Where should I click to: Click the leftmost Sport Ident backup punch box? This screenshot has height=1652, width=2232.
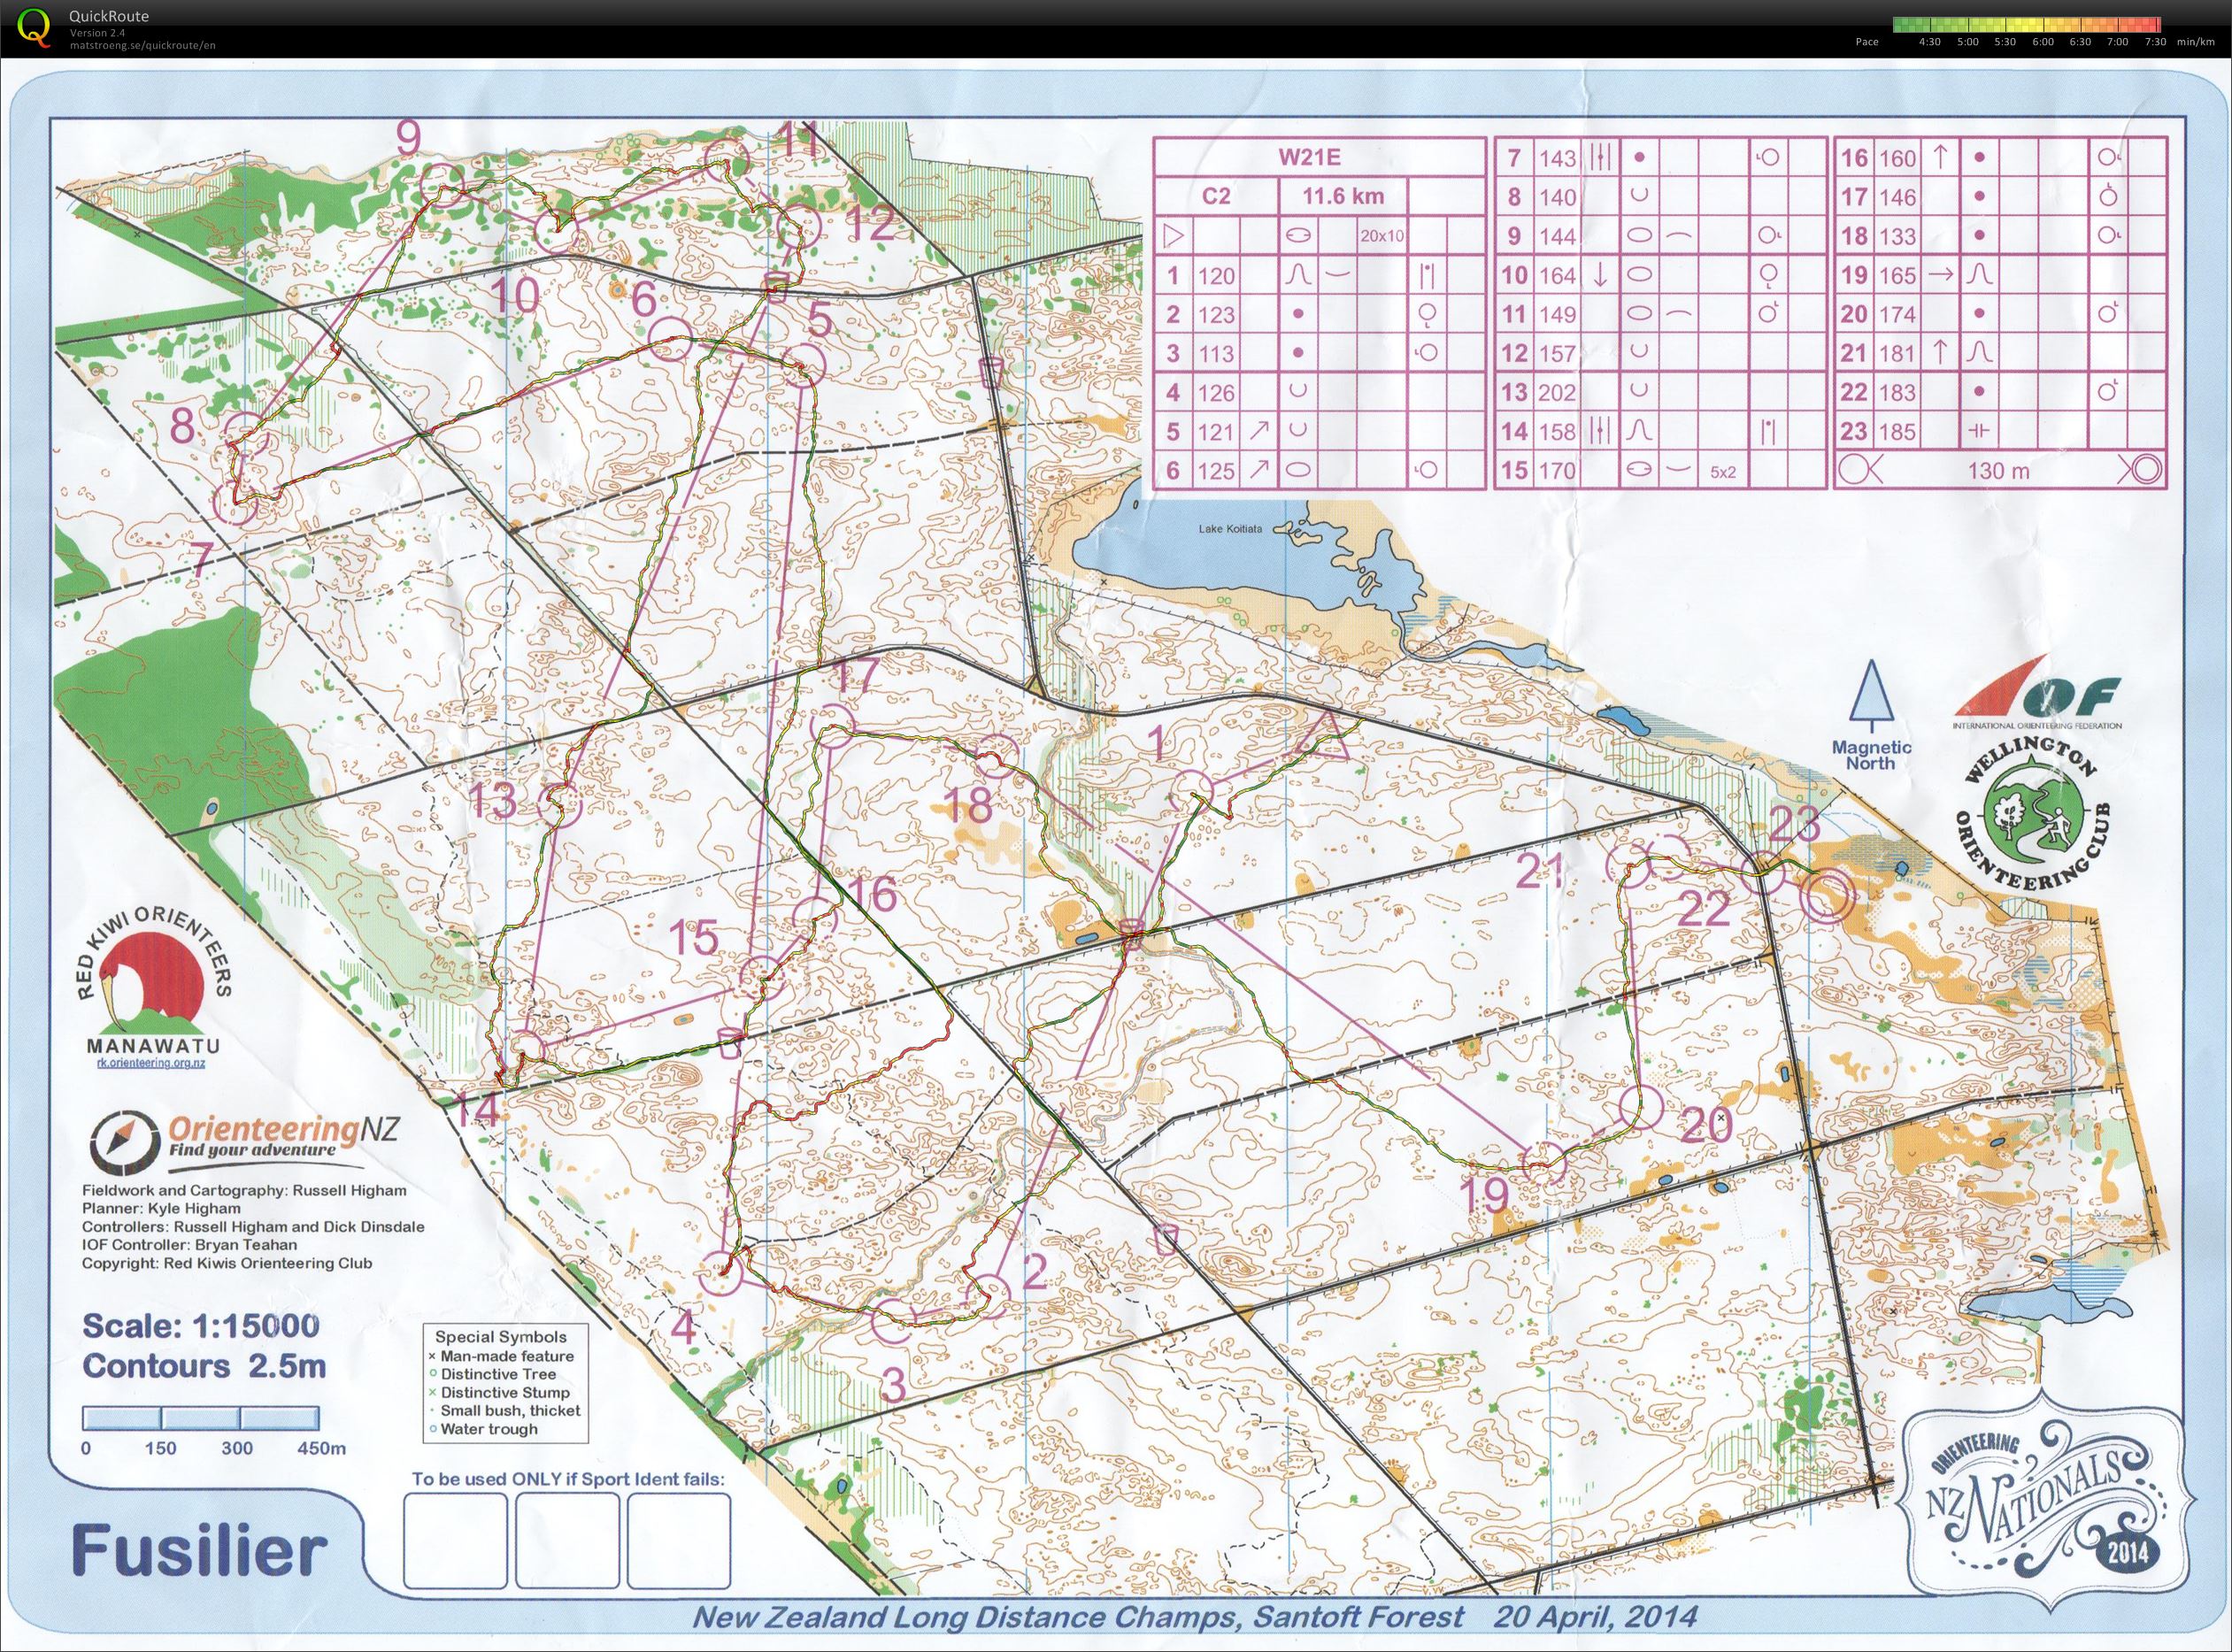coord(455,1541)
